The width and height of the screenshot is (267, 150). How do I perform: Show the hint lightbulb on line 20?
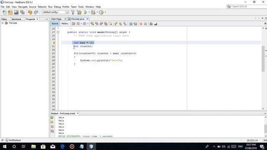tap(54, 42)
